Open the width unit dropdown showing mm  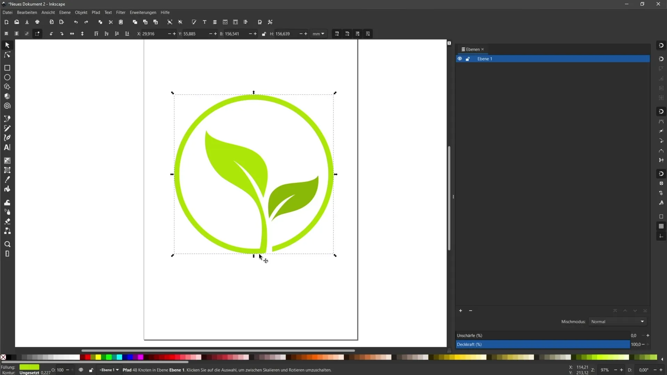319,33
